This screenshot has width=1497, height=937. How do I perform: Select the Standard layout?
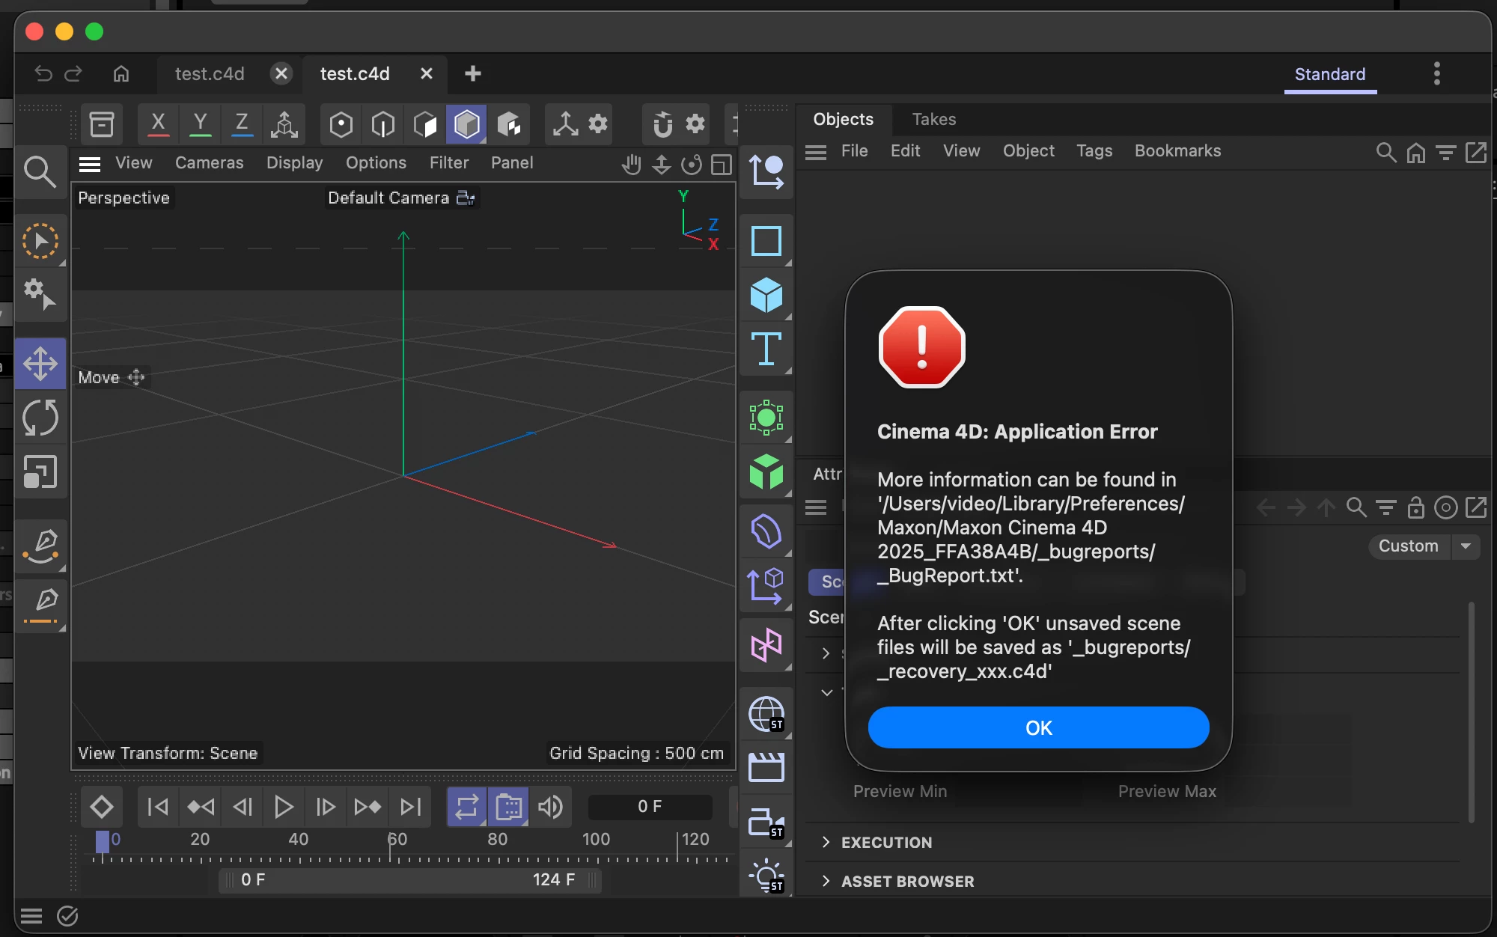(x=1329, y=74)
